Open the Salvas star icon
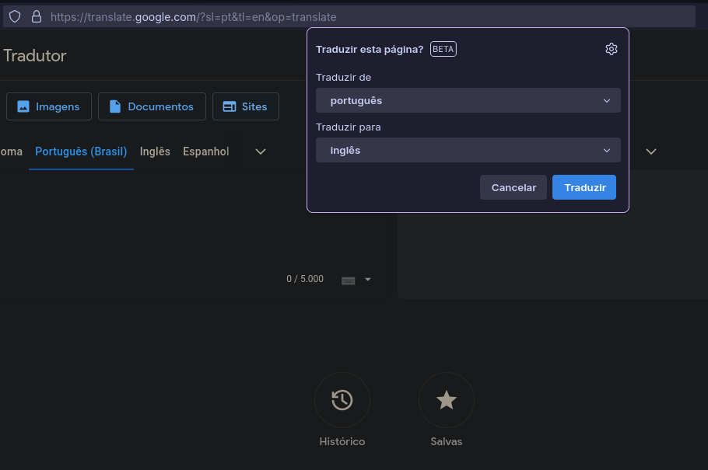708x470 pixels. 446,400
